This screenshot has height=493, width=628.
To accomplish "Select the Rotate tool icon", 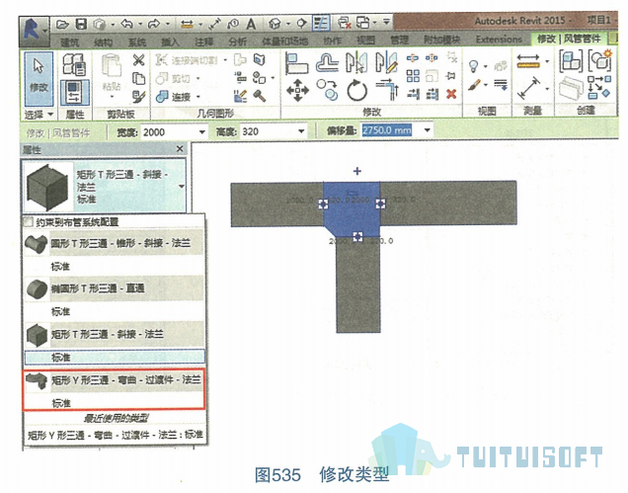I will [x=356, y=90].
